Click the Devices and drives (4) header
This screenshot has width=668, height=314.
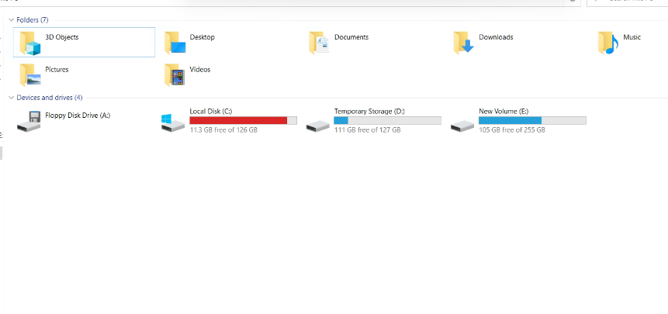pos(50,98)
